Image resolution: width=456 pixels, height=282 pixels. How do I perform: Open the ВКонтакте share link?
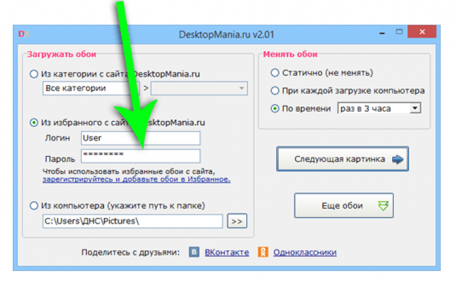[227, 252]
